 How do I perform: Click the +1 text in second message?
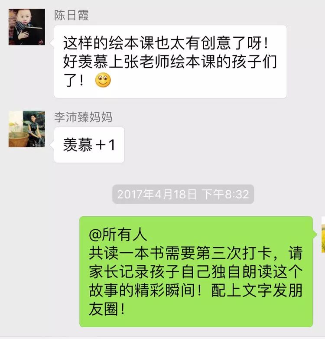coord(105,145)
